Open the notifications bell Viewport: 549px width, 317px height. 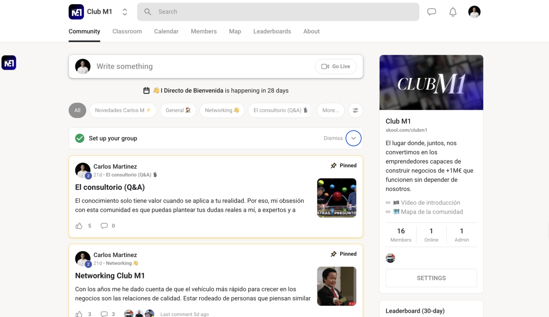[453, 12]
